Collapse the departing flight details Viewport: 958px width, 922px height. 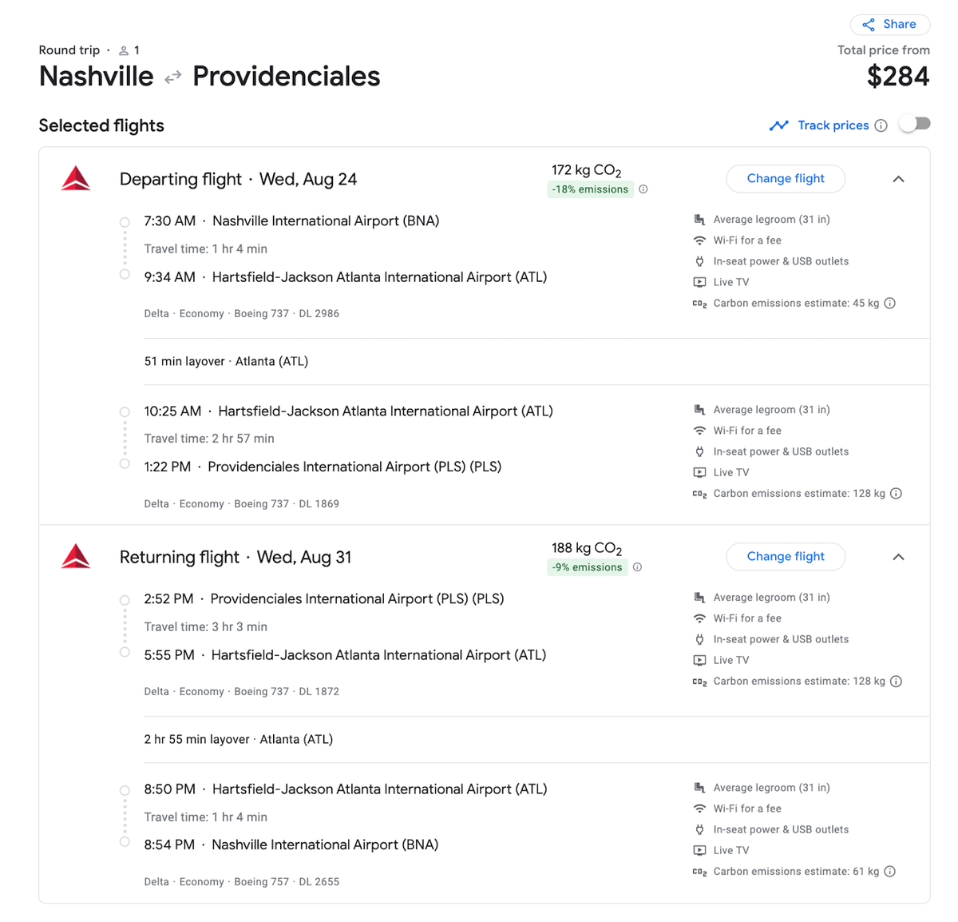[x=898, y=179]
